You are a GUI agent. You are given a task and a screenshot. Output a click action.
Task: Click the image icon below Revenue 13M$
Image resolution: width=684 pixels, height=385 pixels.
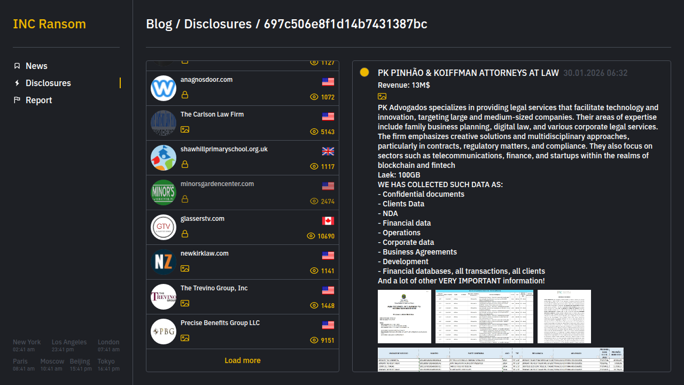click(382, 96)
